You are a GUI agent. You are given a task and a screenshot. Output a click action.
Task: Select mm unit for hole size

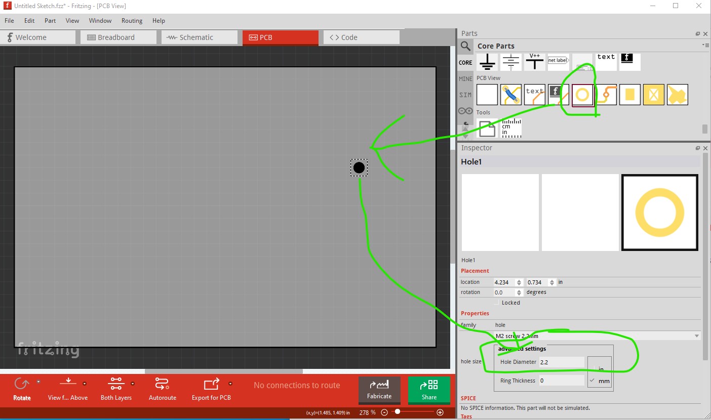coord(592,381)
